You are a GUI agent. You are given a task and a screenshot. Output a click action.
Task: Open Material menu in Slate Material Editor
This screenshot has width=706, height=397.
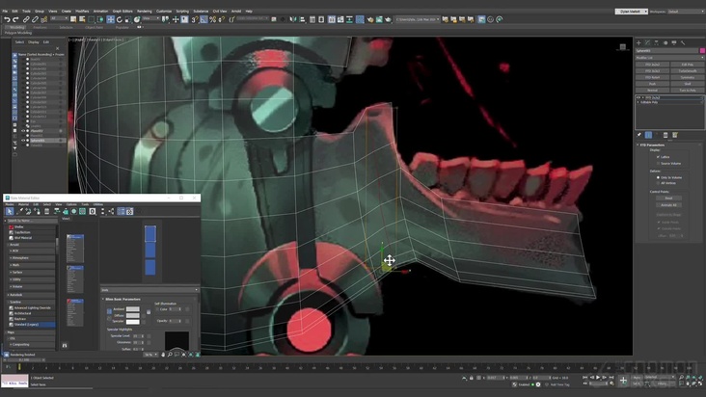click(x=23, y=204)
